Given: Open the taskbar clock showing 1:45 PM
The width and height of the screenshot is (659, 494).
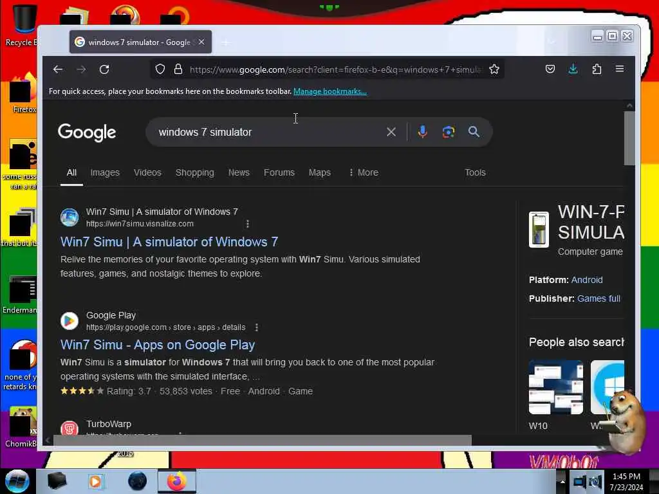Looking at the screenshot, I should click(x=626, y=482).
